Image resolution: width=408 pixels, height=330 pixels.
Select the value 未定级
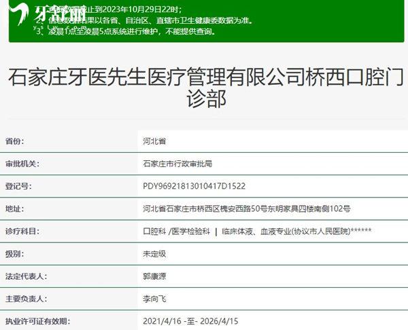(x=154, y=253)
